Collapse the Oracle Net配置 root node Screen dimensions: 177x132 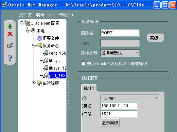click(x=22, y=23)
